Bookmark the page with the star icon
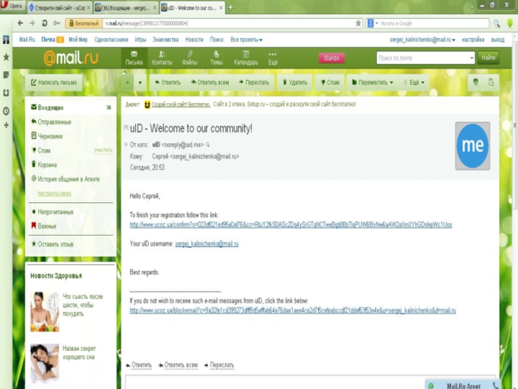The width and height of the screenshot is (518, 389). pos(358,23)
